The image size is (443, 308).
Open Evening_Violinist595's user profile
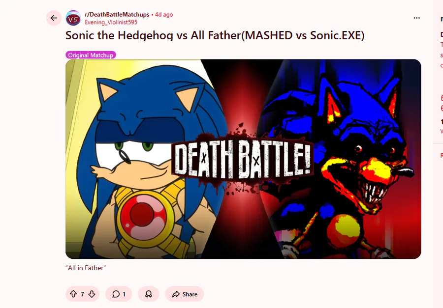point(111,22)
